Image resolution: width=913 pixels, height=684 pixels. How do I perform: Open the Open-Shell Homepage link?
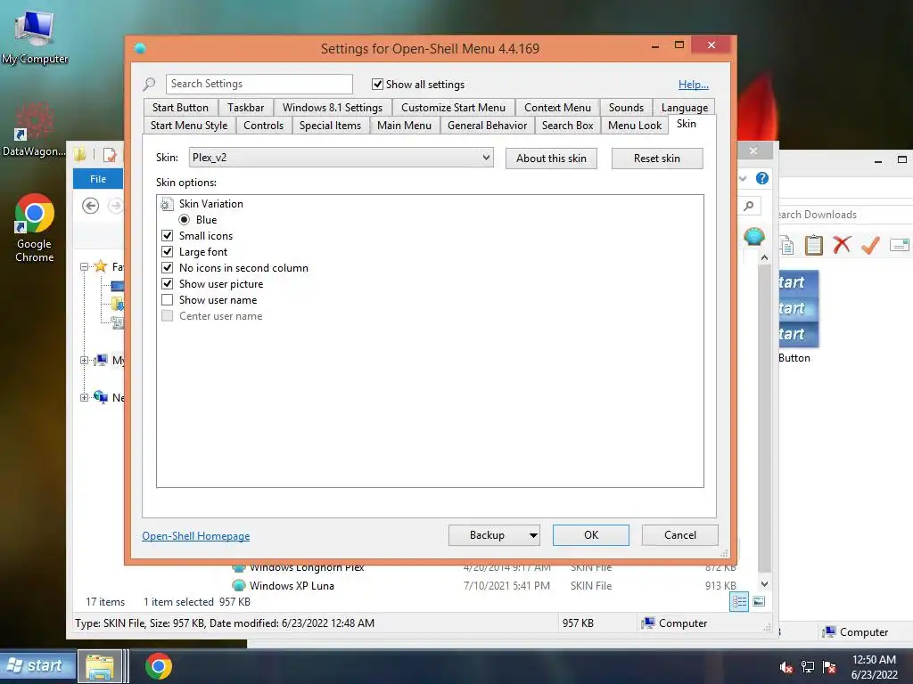195,536
